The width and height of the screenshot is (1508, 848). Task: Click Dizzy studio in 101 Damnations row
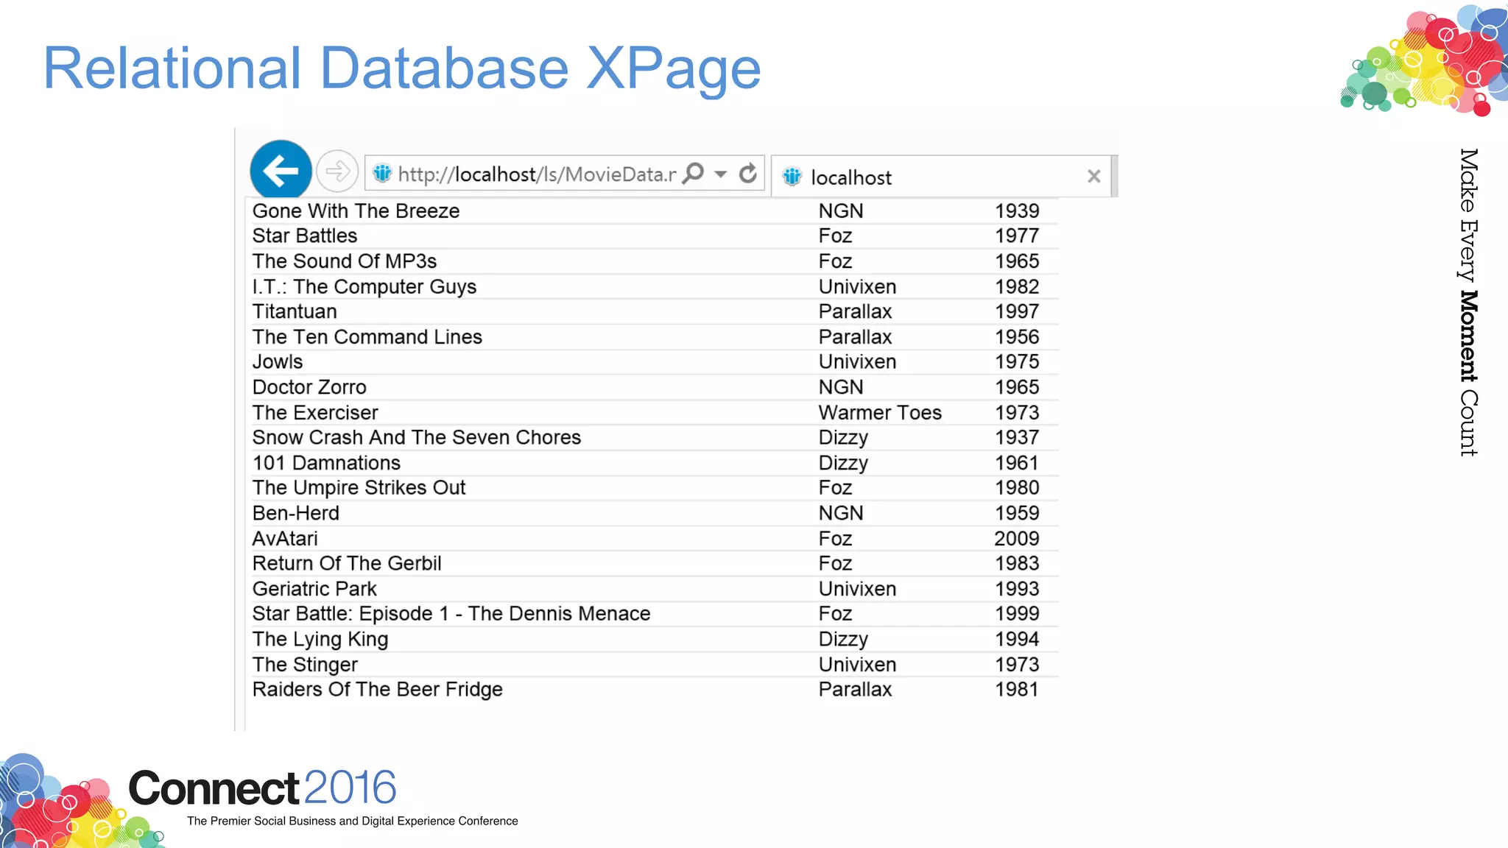tap(844, 463)
